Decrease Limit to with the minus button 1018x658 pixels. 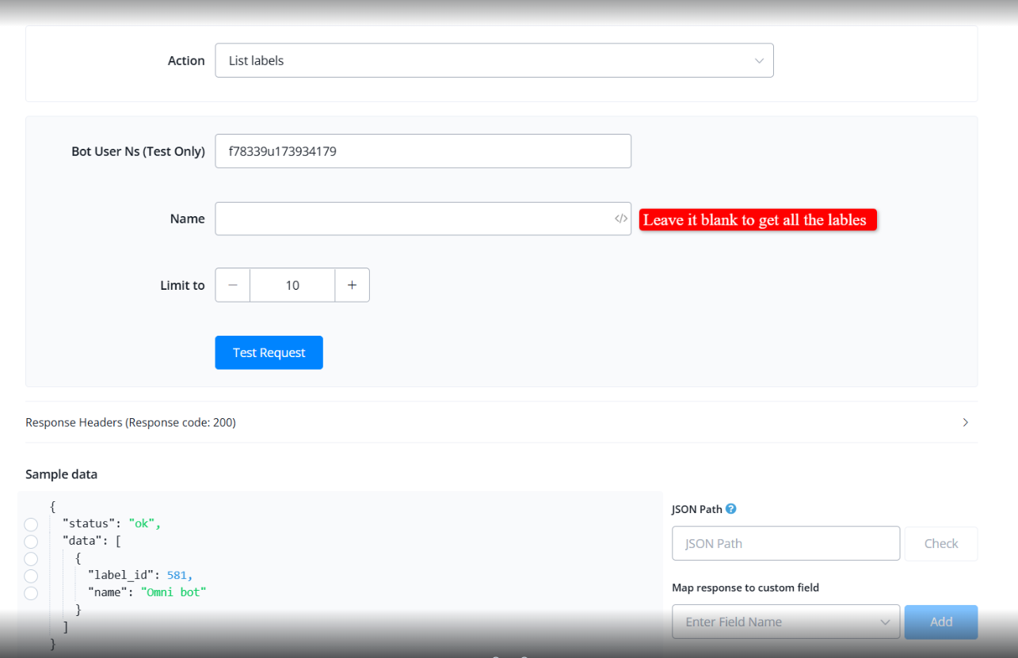click(x=233, y=285)
